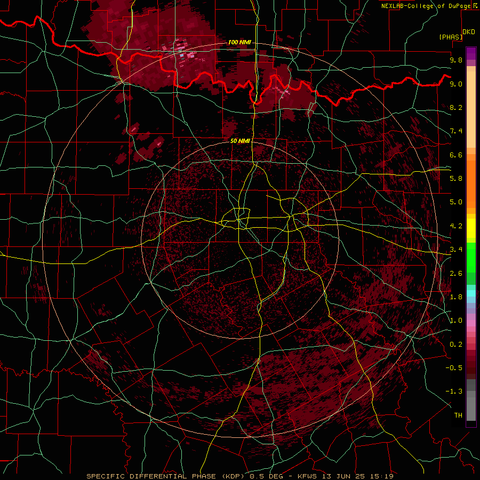
Task: Click the "DKD" text at the top right
Action: 469,32
